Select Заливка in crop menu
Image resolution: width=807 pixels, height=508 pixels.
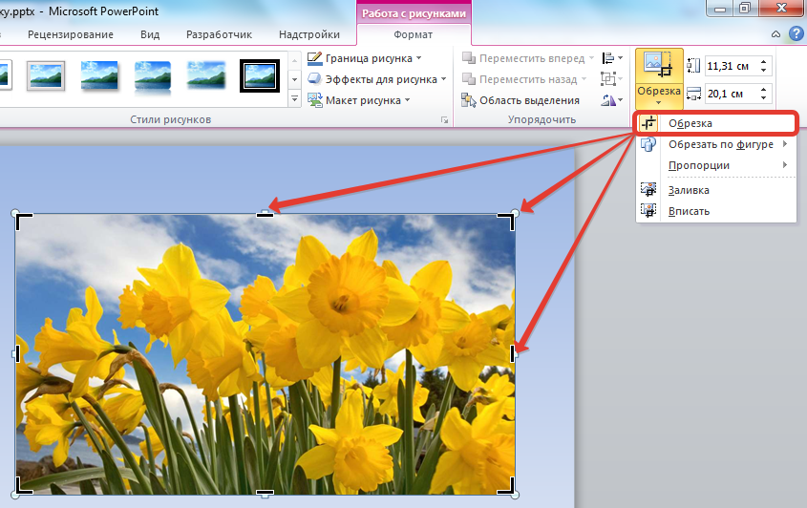tap(716, 190)
